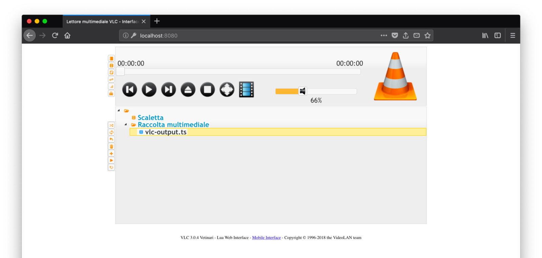Click the blue film strip icon
Viewport: 542px width, 258px height.
(246, 90)
